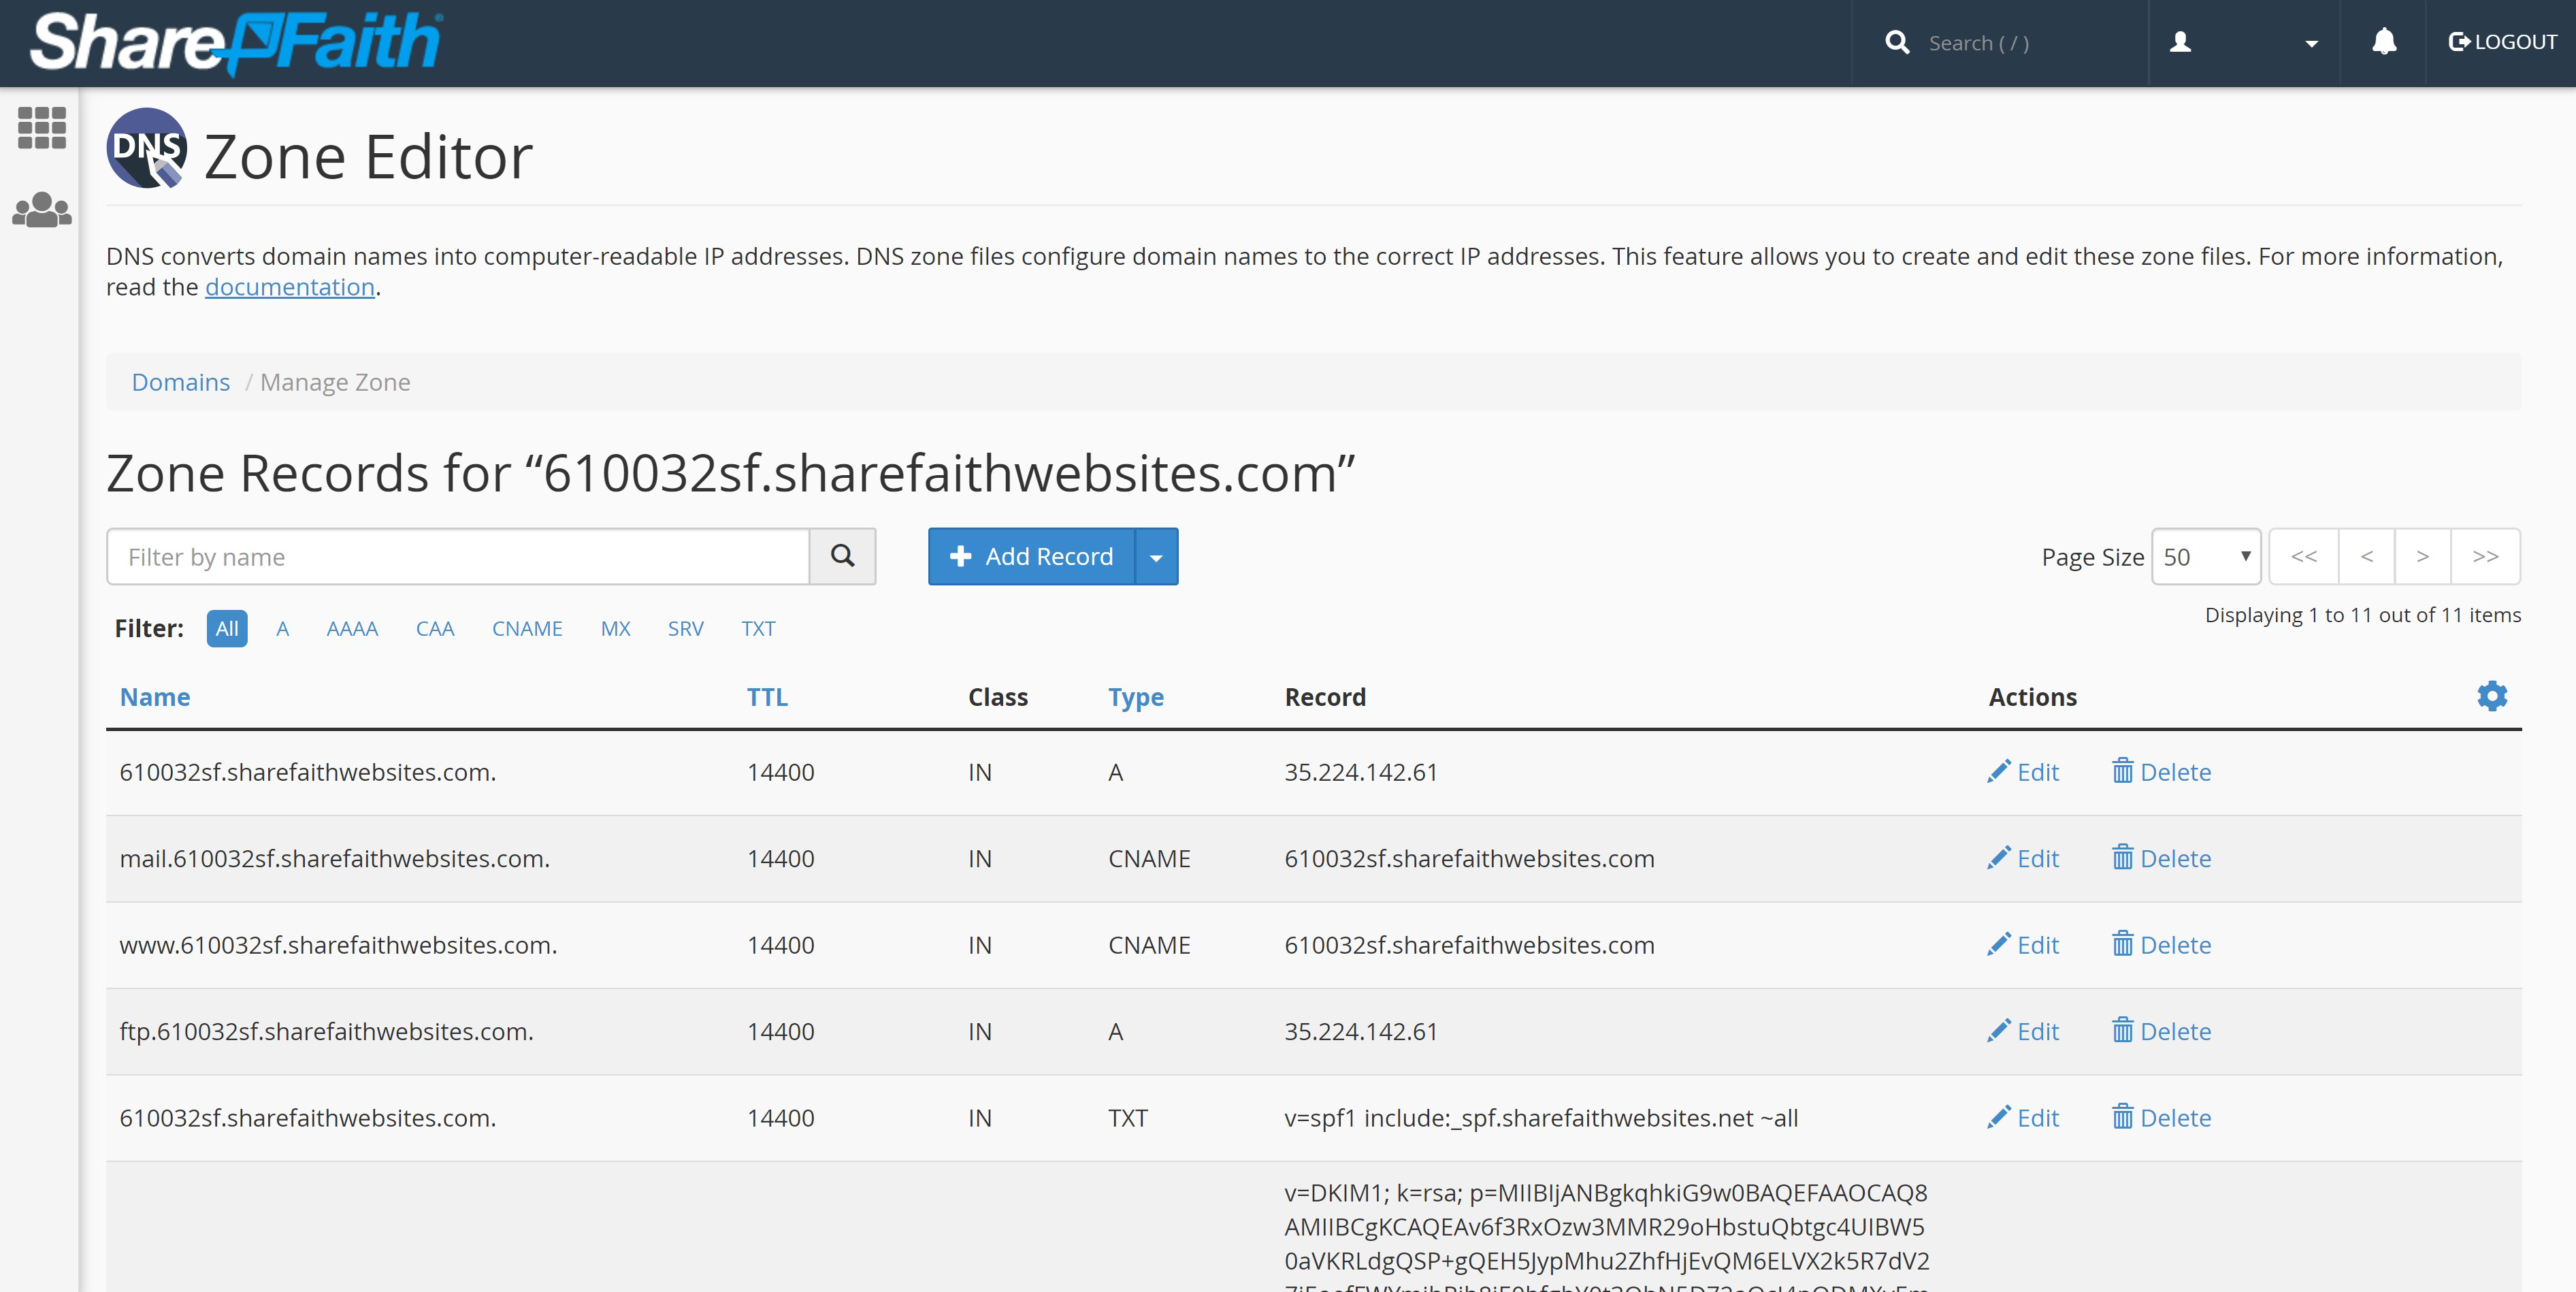Click the Filter by name field

pyautogui.click(x=457, y=557)
